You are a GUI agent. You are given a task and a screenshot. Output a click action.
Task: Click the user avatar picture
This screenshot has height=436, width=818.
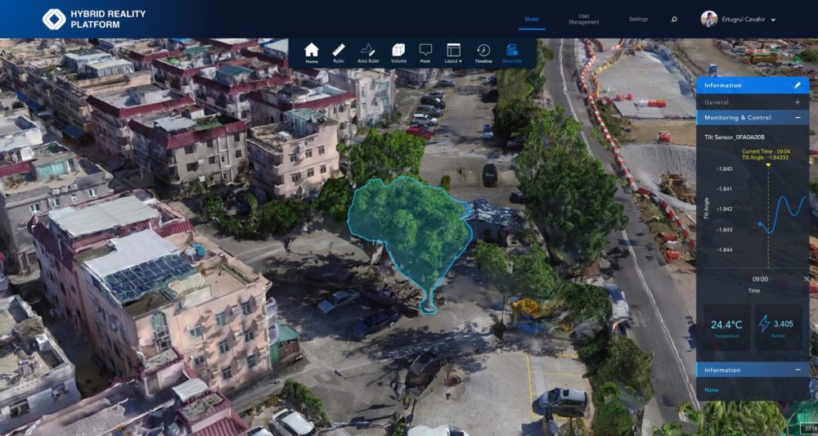(709, 19)
